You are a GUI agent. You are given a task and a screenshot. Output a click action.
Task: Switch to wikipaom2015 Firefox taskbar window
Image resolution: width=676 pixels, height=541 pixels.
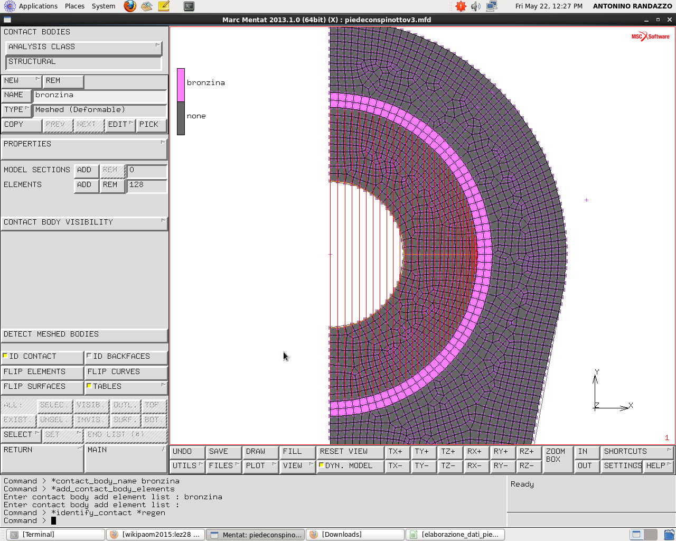pyautogui.click(x=155, y=535)
